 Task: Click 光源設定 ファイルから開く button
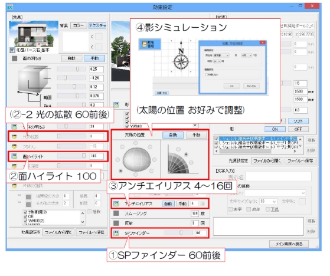(x=267, y=161)
